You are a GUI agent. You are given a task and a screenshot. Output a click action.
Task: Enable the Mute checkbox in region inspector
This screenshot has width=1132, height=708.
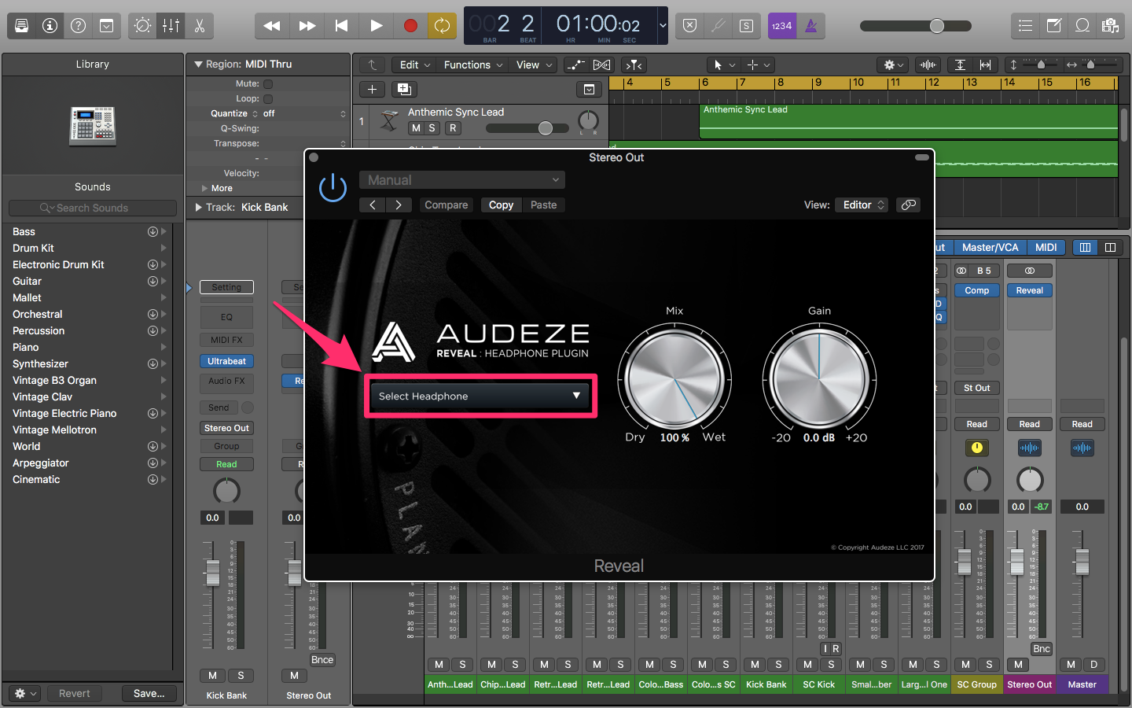coord(268,83)
